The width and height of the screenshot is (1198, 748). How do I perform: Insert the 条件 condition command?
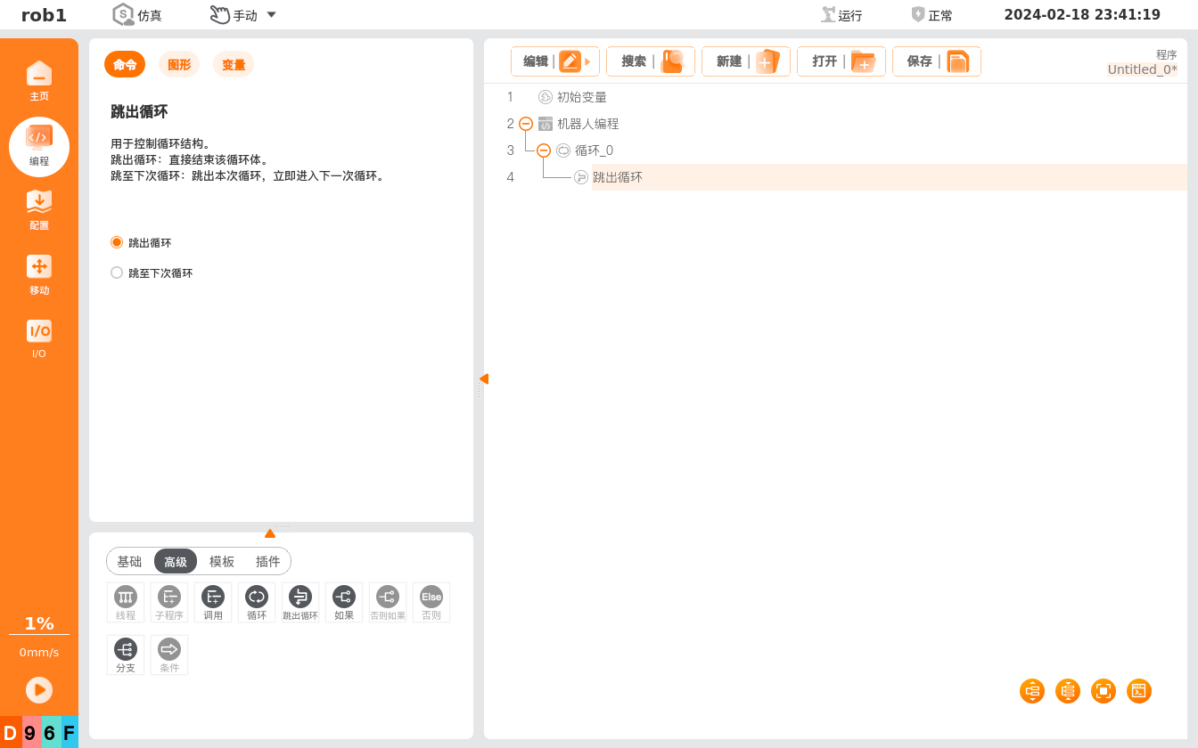169,655
